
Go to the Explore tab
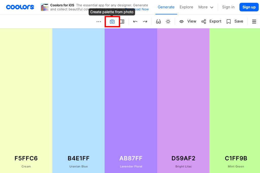186,7
